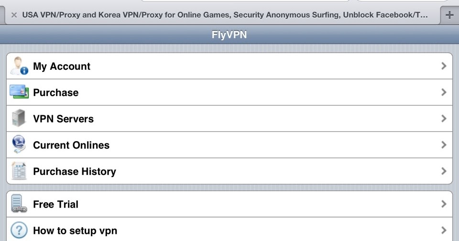
Task: Click the Free Trial server icon
Action: (x=19, y=204)
